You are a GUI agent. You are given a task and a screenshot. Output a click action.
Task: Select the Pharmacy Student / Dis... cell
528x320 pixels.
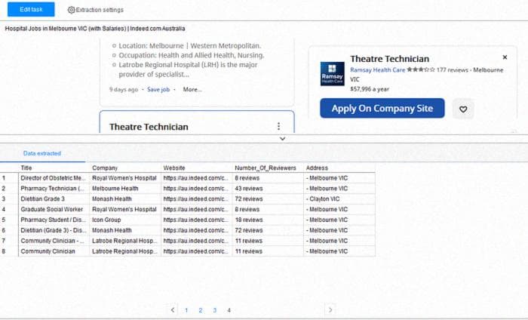pos(54,220)
